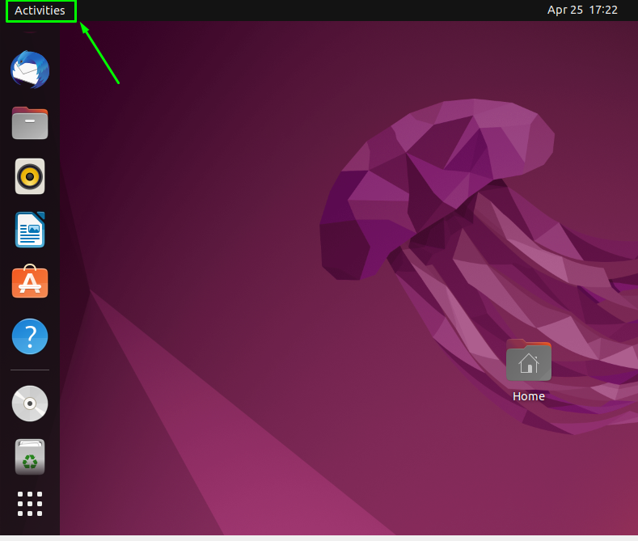Open the optical disc in the dock
This screenshot has width=638, height=541.
click(30, 404)
